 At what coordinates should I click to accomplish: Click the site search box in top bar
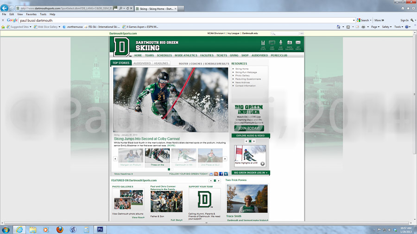[285, 33]
